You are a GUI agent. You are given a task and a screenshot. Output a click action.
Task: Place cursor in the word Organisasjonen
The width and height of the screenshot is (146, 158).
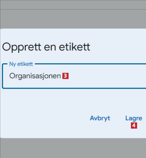click(x=35, y=76)
